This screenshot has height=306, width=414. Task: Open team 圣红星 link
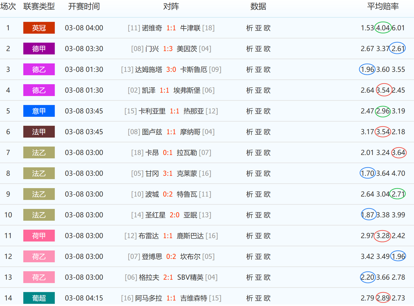(x=156, y=215)
